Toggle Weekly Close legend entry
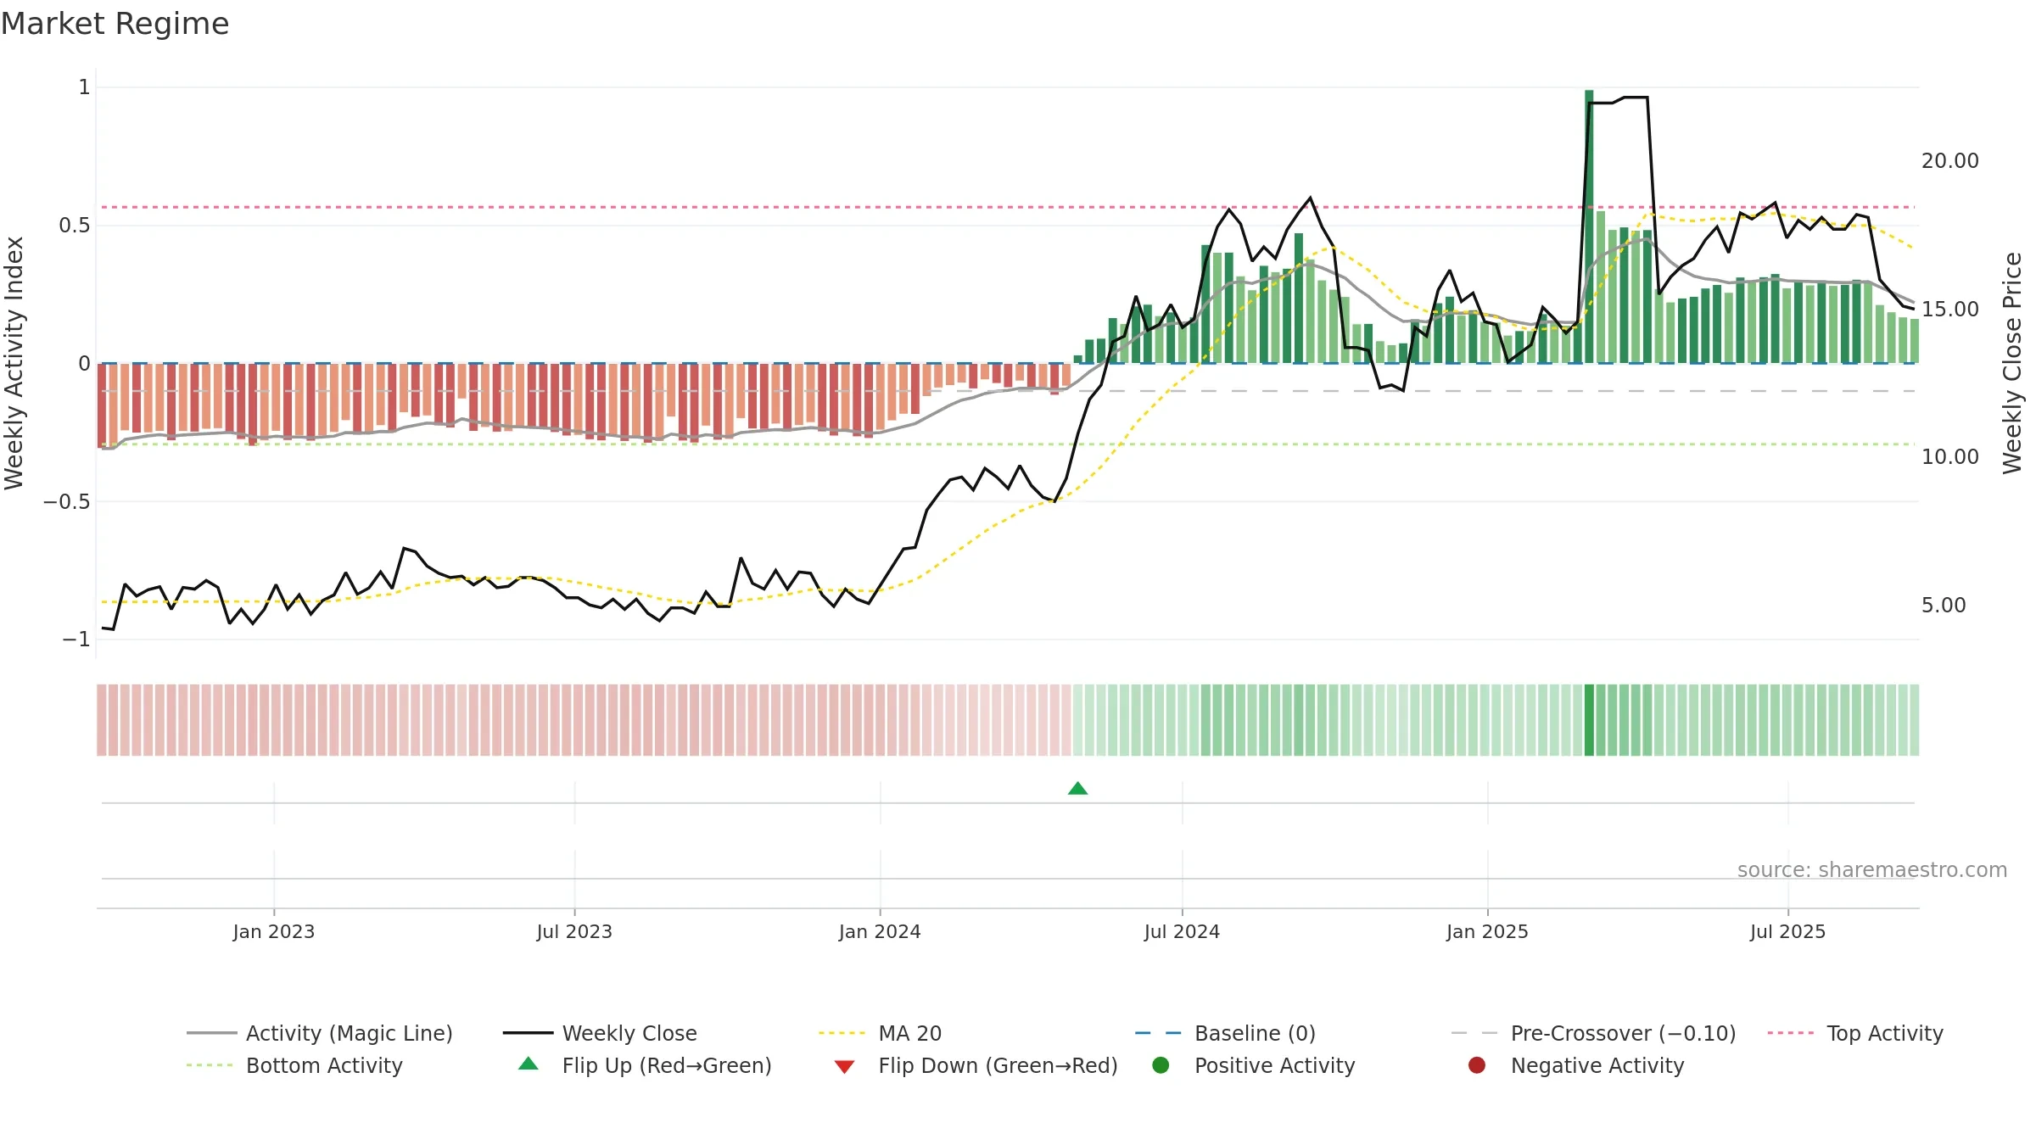Viewport: 2036px width, 1145px height. pyautogui.click(x=600, y=1033)
